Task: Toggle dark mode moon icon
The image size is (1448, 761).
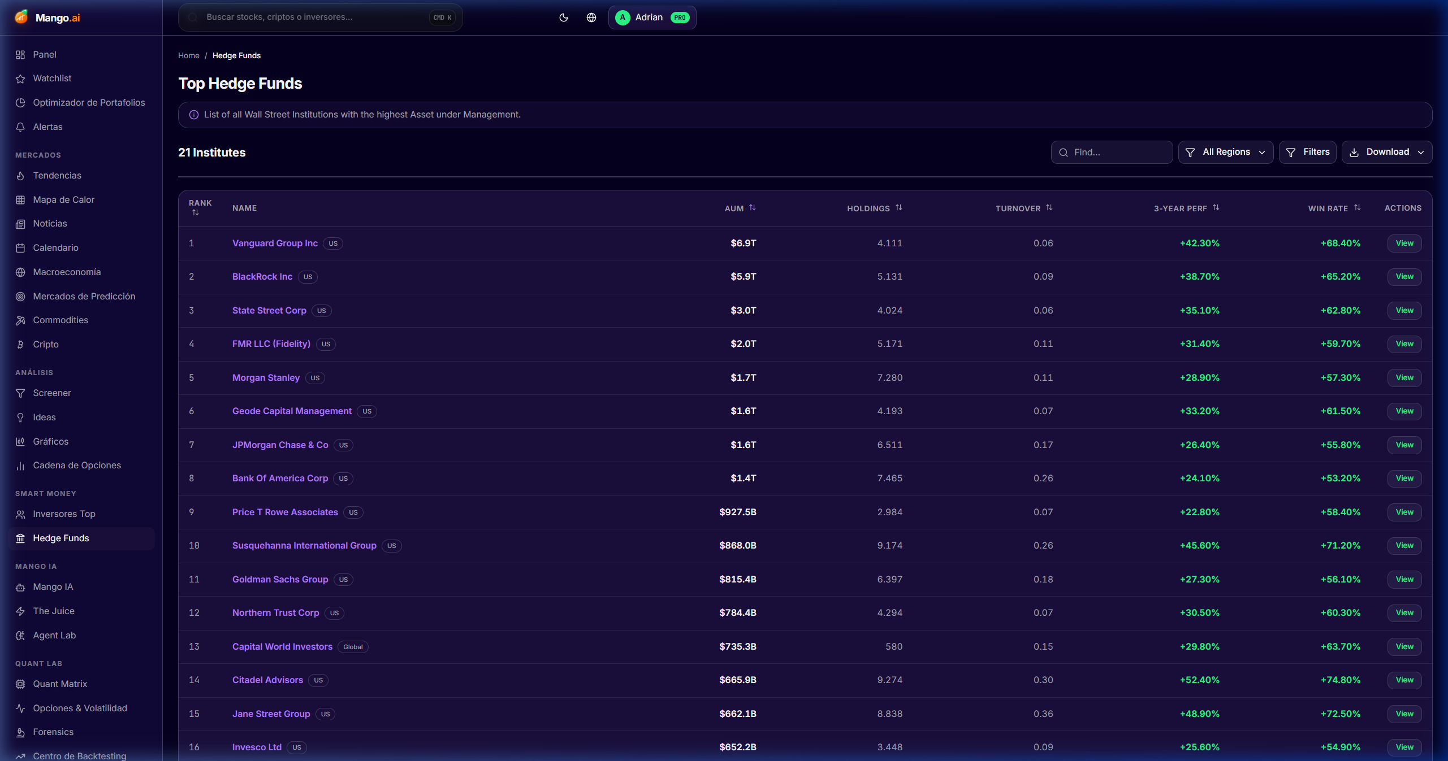Action: 563,18
